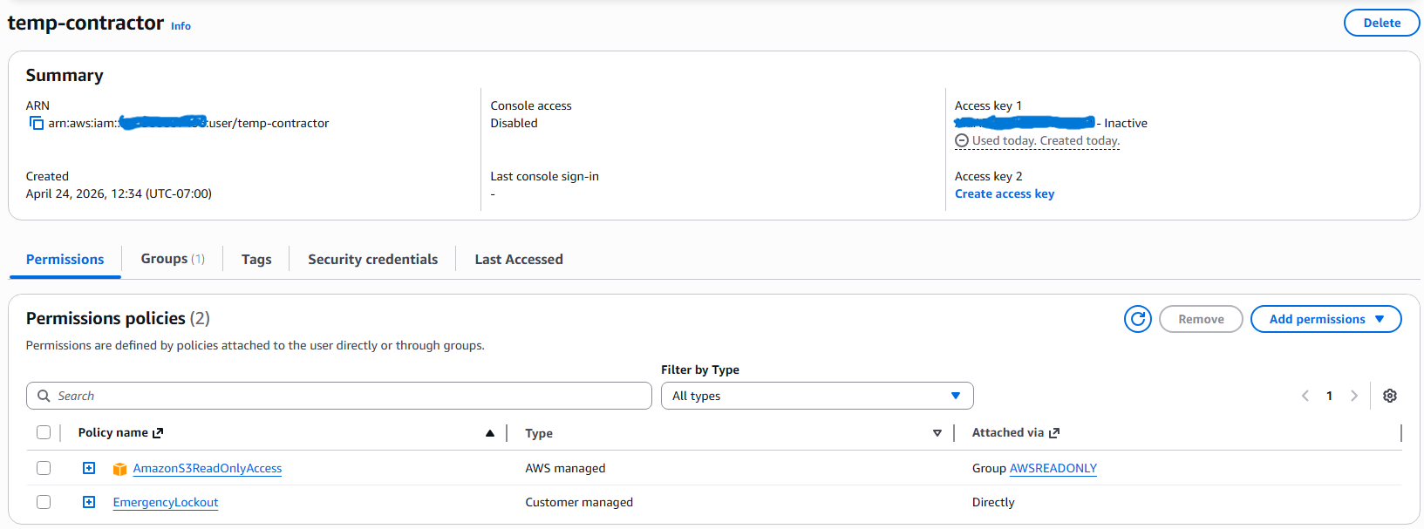
Task: Tick the select-all policies checkbox
Action: 44,433
